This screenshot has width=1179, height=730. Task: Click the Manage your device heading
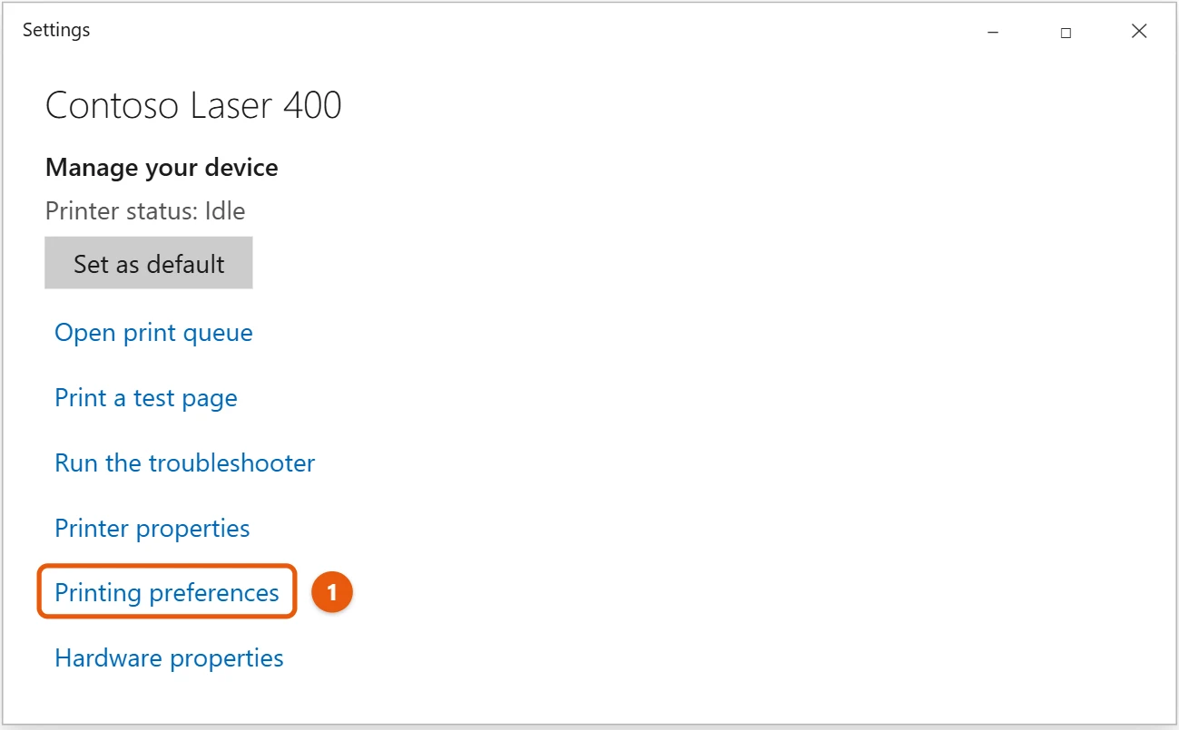click(x=162, y=168)
